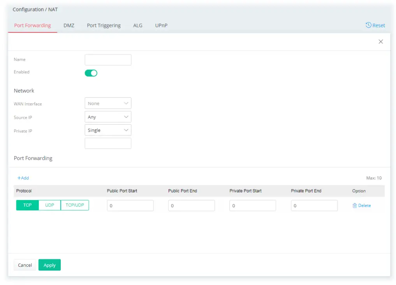Open the Source IP dropdown
This screenshot has height=285, width=396.
pos(108,116)
